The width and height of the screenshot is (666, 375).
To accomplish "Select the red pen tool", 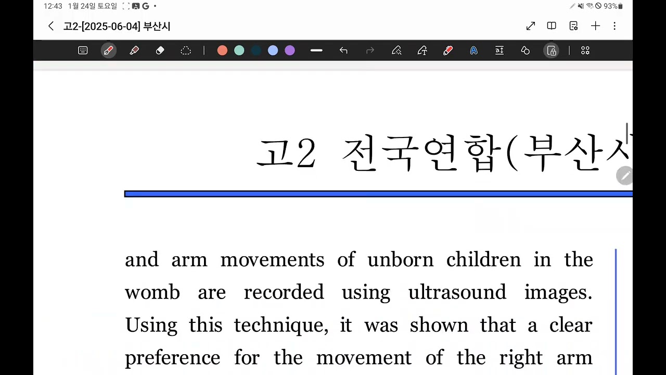I will [x=108, y=51].
